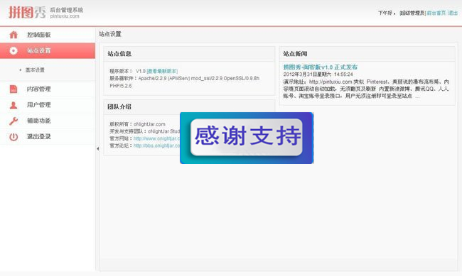Click the 服务器软件 Apache version text

185,79
